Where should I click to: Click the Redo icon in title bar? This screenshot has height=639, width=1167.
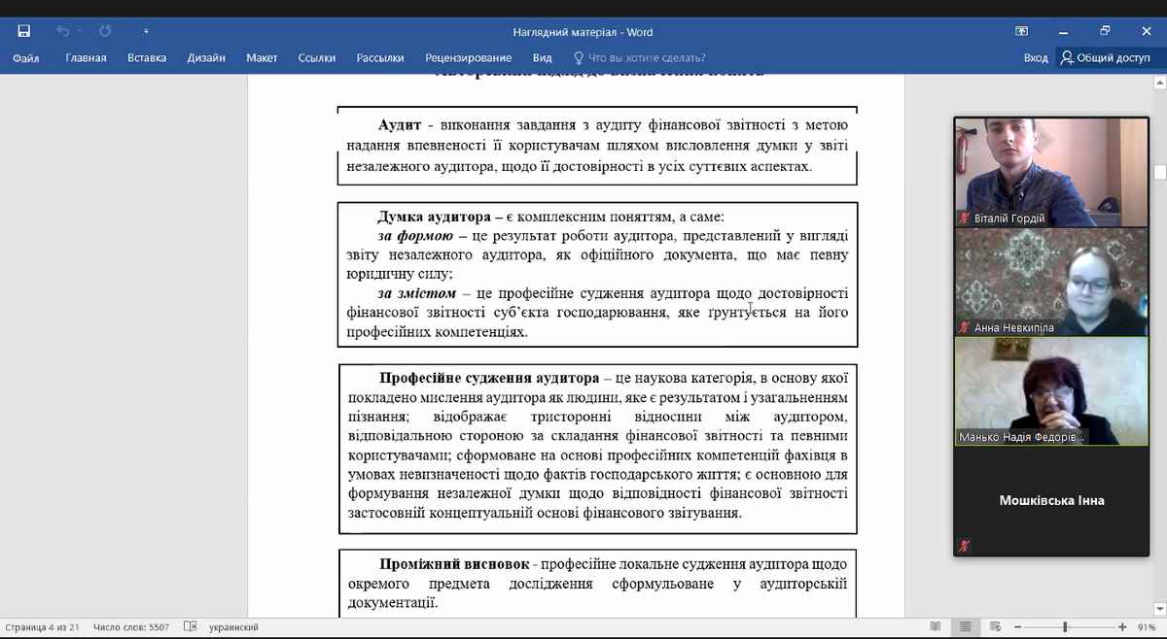[105, 31]
